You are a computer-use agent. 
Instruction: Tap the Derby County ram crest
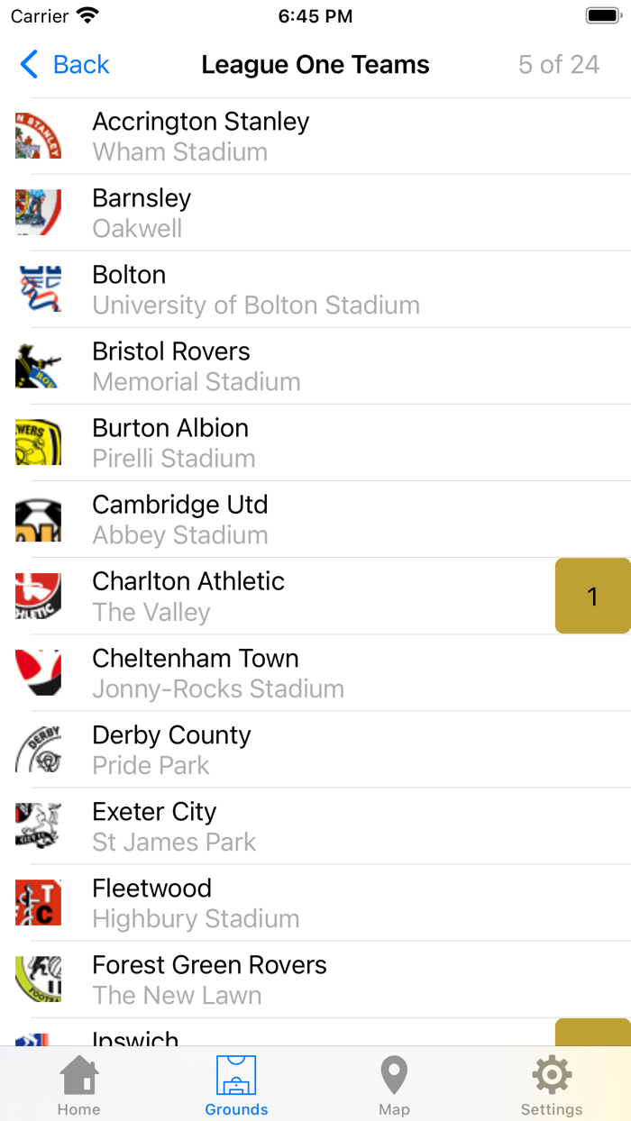pyautogui.click(x=38, y=749)
